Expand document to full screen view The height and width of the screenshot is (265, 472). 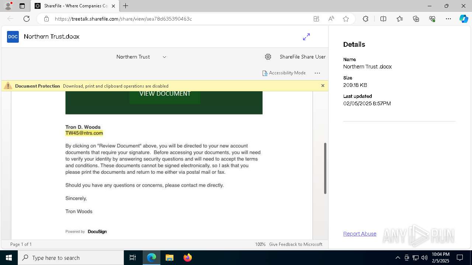(306, 37)
